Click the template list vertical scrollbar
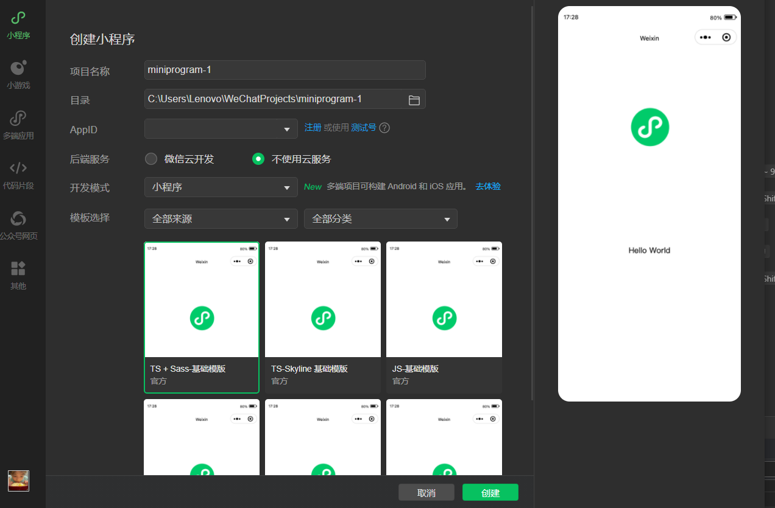 click(533, 204)
